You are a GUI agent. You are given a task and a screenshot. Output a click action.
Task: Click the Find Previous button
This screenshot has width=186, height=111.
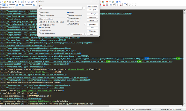tap(92, 6)
